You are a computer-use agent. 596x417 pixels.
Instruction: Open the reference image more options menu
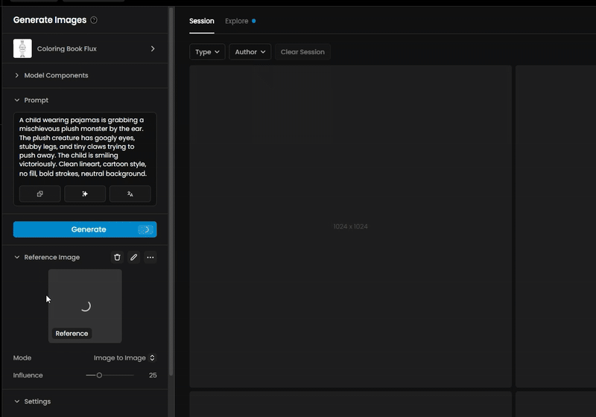[x=150, y=257]
